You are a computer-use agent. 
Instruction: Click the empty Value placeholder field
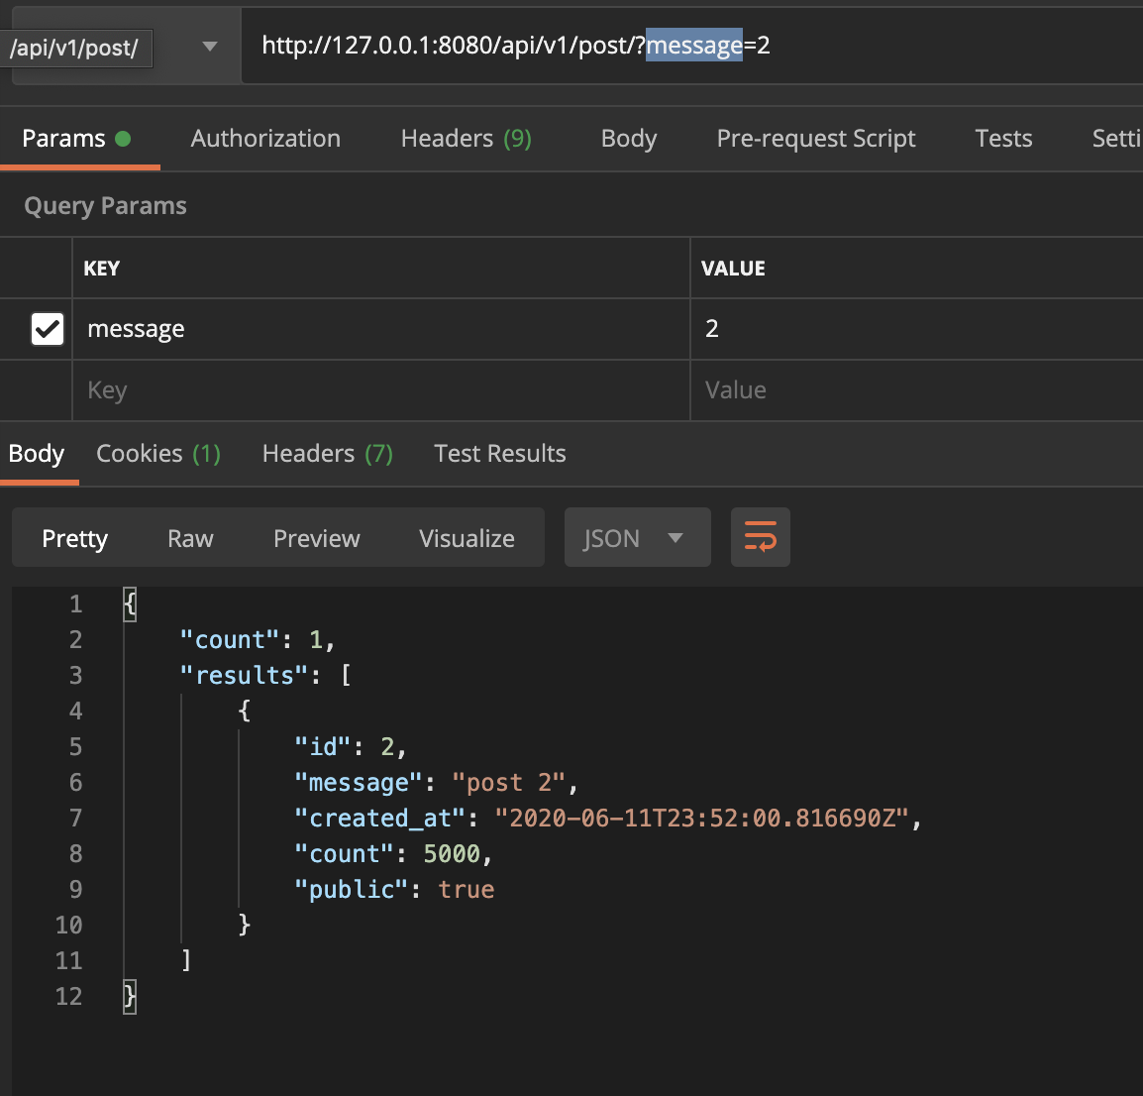pos(916,390)
